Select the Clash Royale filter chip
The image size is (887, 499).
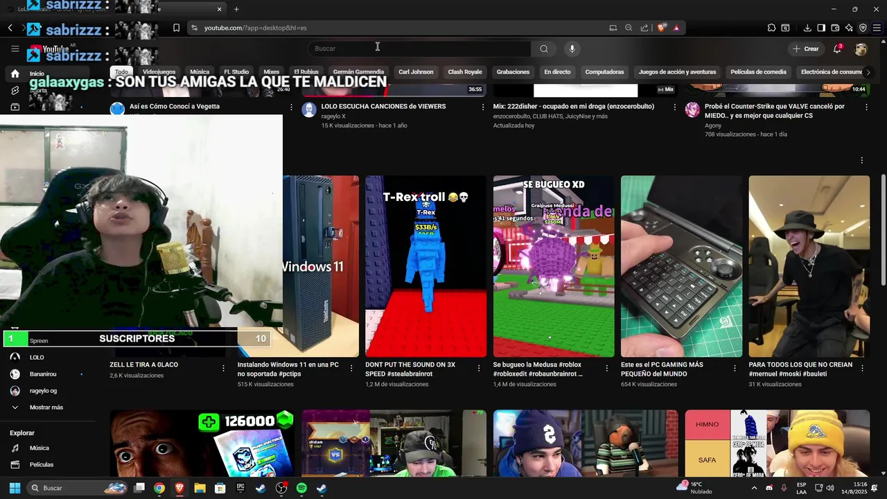(464, 72)
